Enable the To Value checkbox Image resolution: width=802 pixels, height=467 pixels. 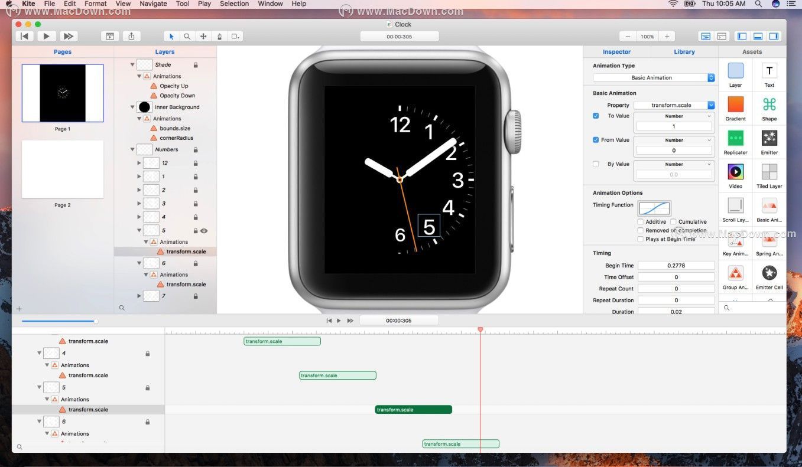pyautogui.click(x=596, y=116)
